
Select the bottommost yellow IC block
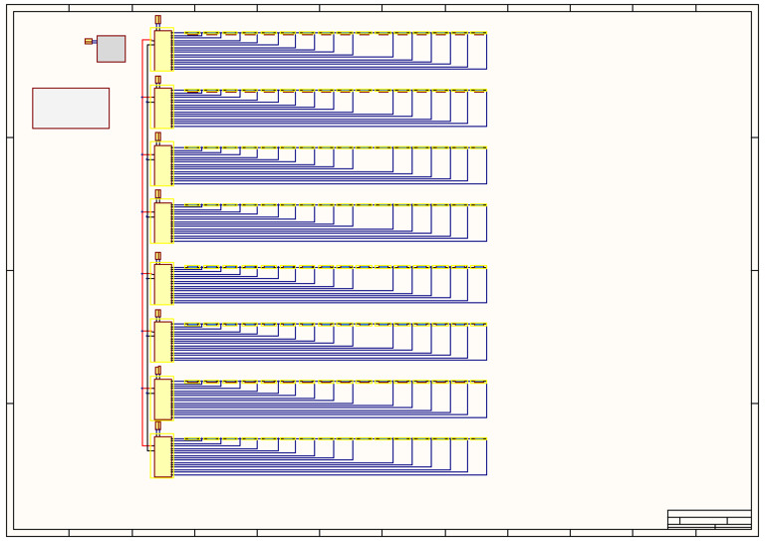[163, 456]
